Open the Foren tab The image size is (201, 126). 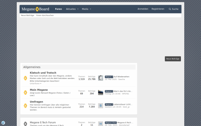coord(58,9)
